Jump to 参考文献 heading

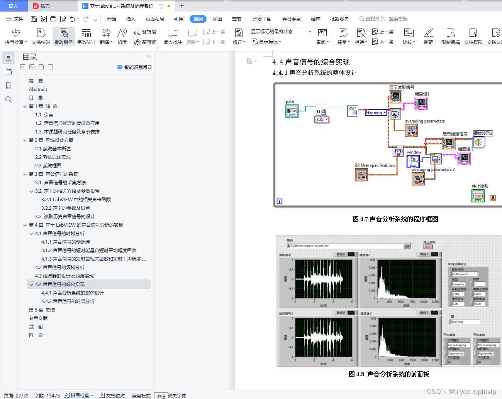38,318
